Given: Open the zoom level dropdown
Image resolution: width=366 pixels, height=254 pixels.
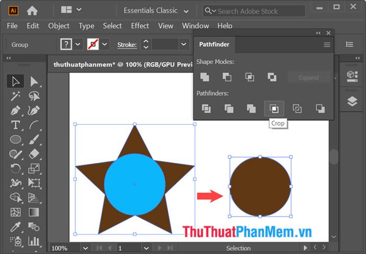Looking at the screenshot, I should (x=85, y=248).
